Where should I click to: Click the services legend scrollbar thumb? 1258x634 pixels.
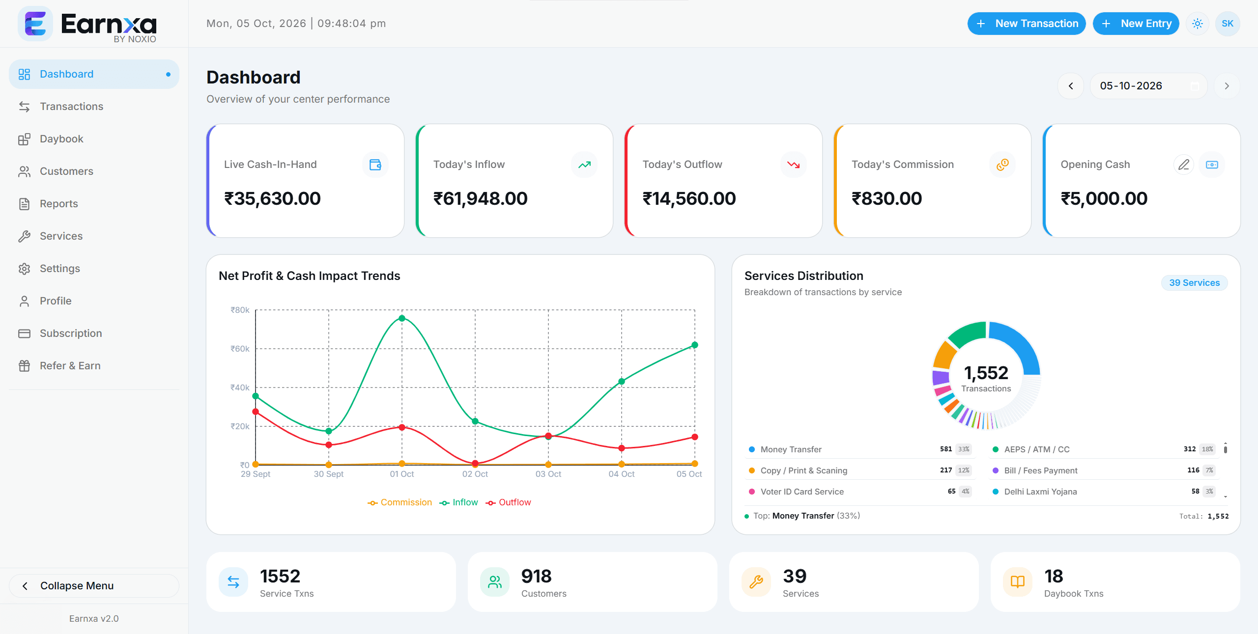[1226, 449]
